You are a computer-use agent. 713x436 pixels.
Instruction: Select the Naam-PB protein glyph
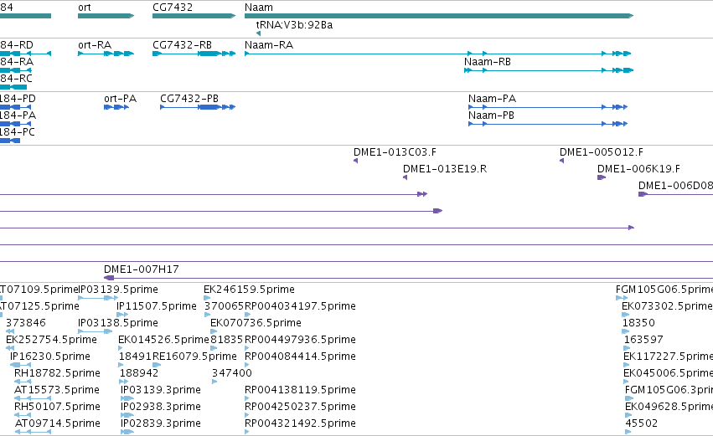click(548, 124)
